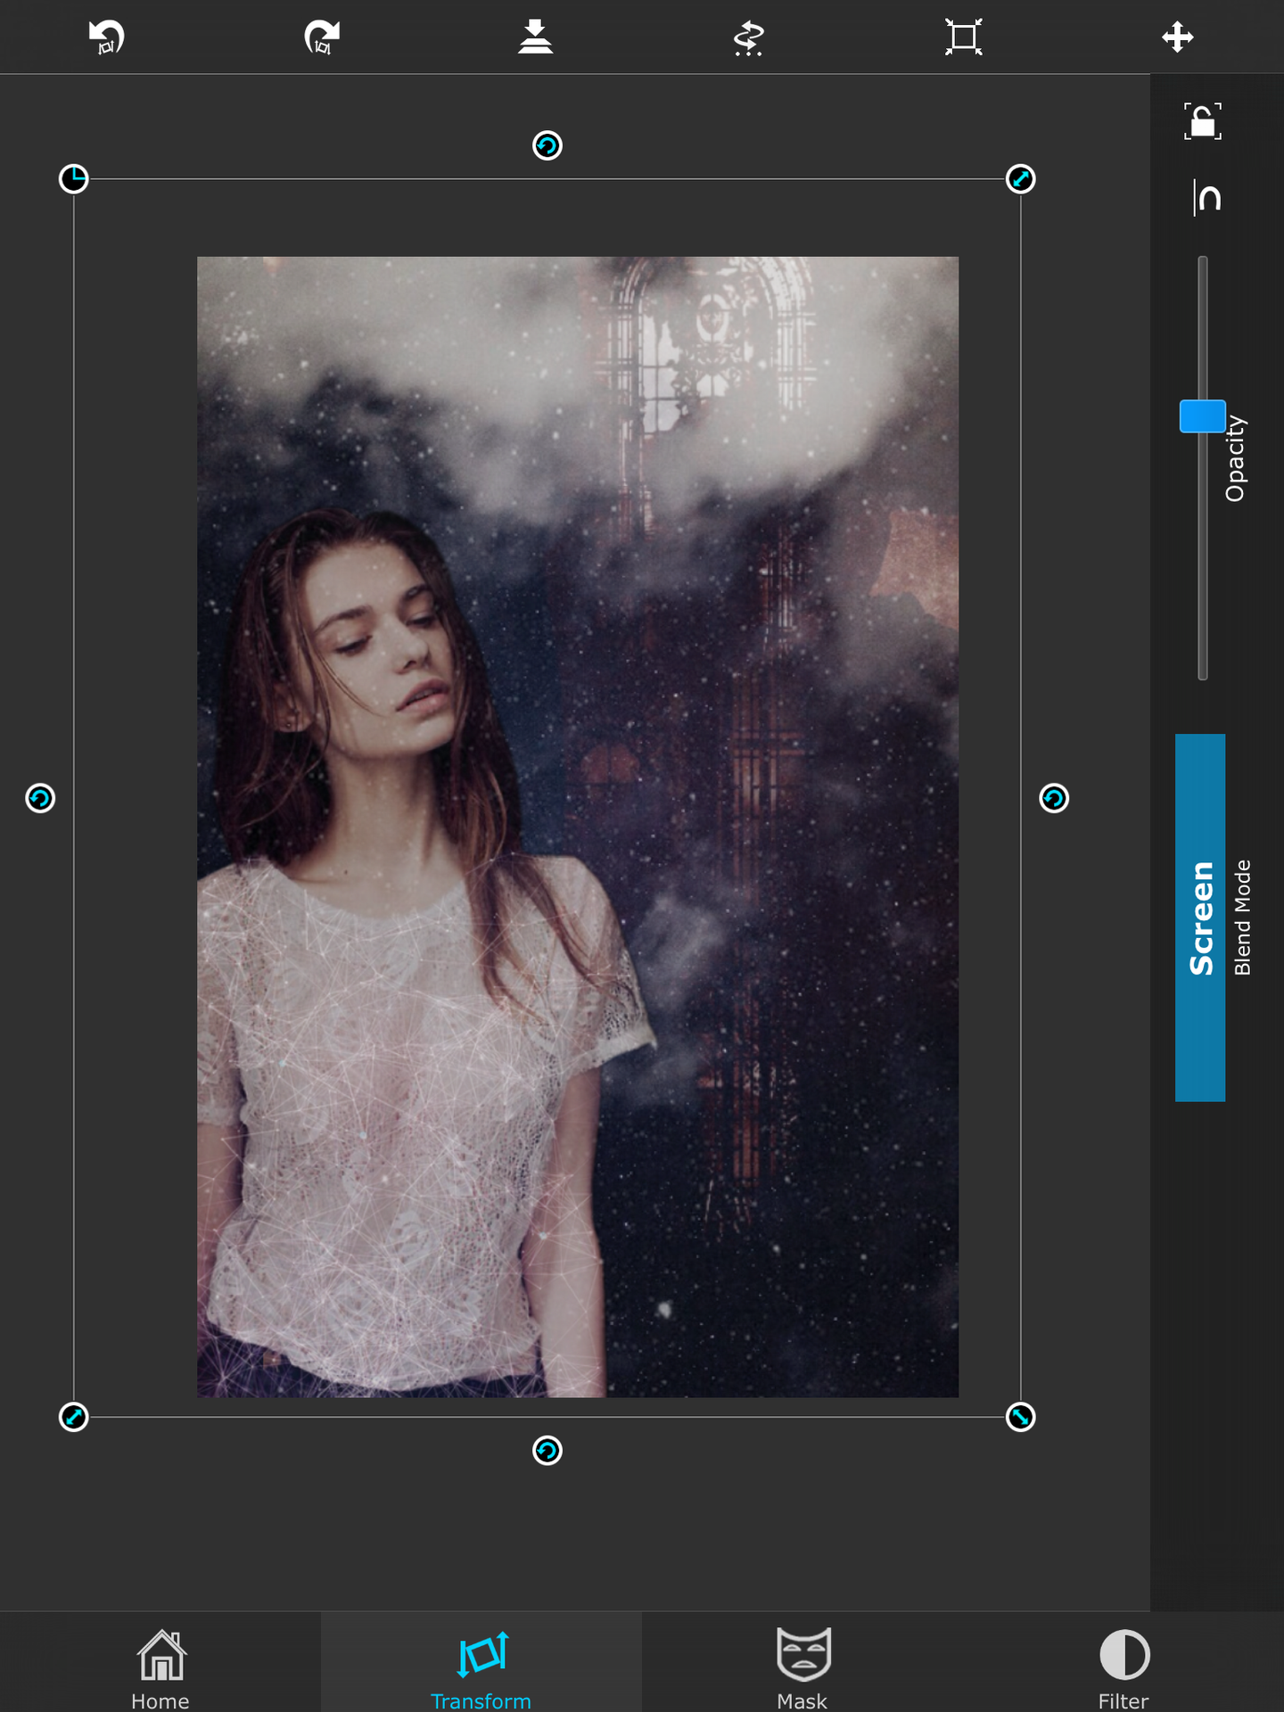Open the Screen blend mode selector
Viewport: 1284px width, 1712px height.
1200,918
